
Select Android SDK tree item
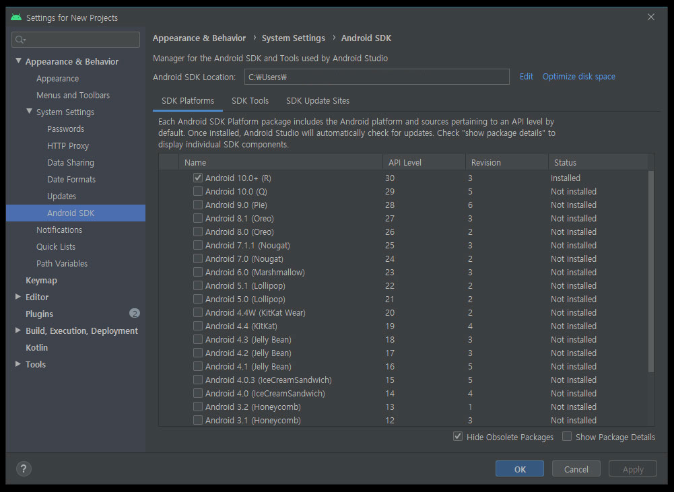pos(75,213)
